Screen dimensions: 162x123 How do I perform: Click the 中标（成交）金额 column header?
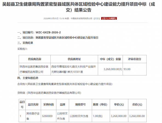[x=110, y=59]
